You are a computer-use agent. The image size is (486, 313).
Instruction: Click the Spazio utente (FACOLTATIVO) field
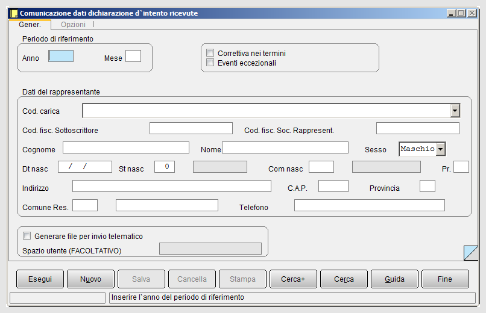click(210, 249)
